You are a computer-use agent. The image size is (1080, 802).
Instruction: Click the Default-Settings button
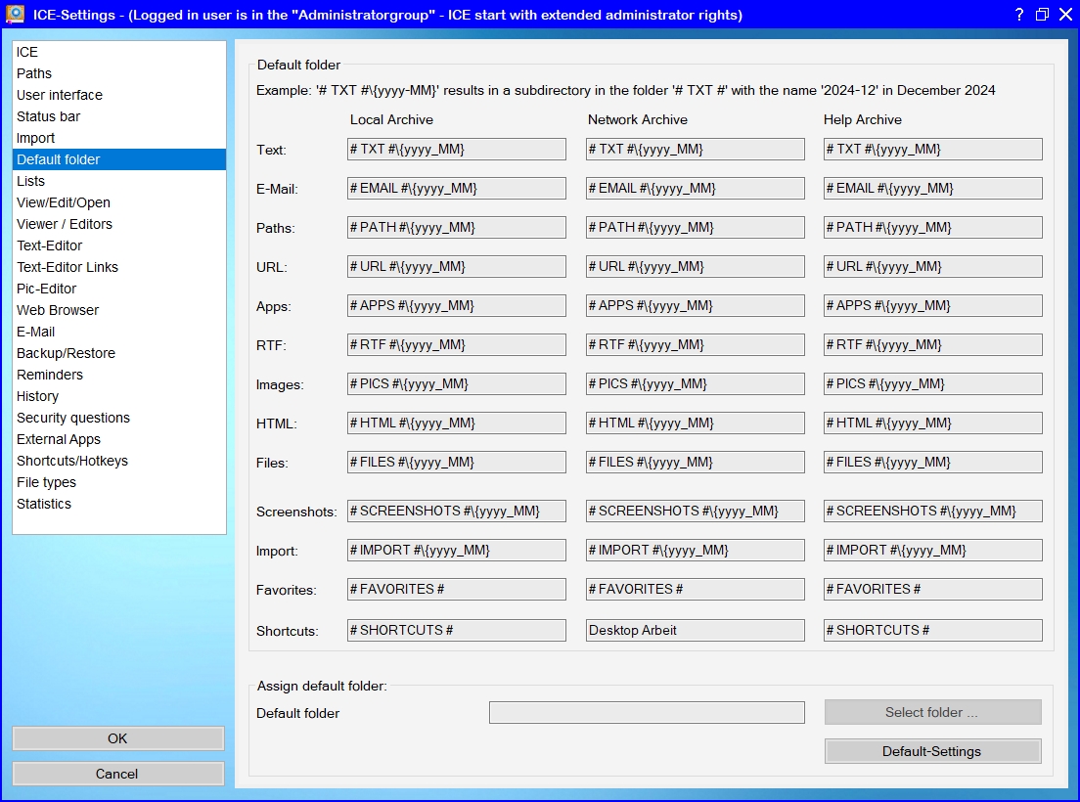click(932, 751)
